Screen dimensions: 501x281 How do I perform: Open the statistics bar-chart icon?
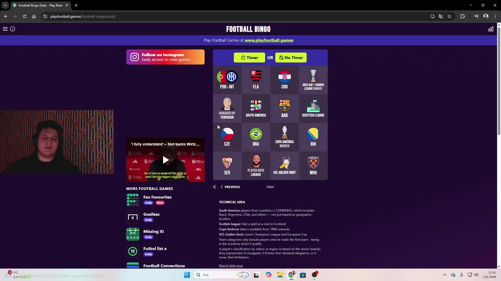pyautogui.click(x=491, y=29)
